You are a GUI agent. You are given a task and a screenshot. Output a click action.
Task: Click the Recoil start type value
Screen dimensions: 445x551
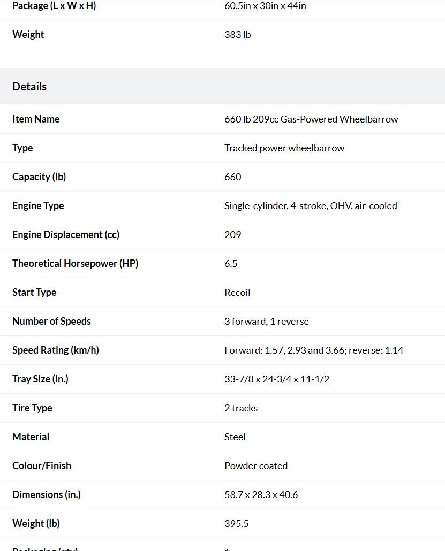click(x=237, y=293)
